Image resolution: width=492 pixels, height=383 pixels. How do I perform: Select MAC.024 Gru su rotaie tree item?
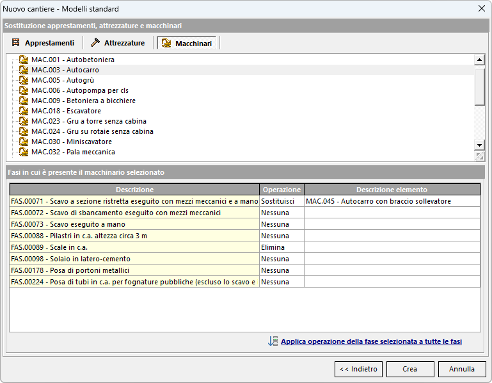pyautogui.click(x=92, y=131)
